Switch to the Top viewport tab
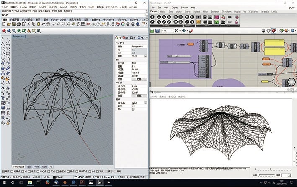The height and width of the screenshot is (187, 297). point(28,167)
